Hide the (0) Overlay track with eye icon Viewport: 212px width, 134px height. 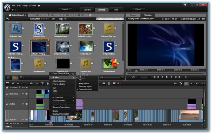click(23, 94)
